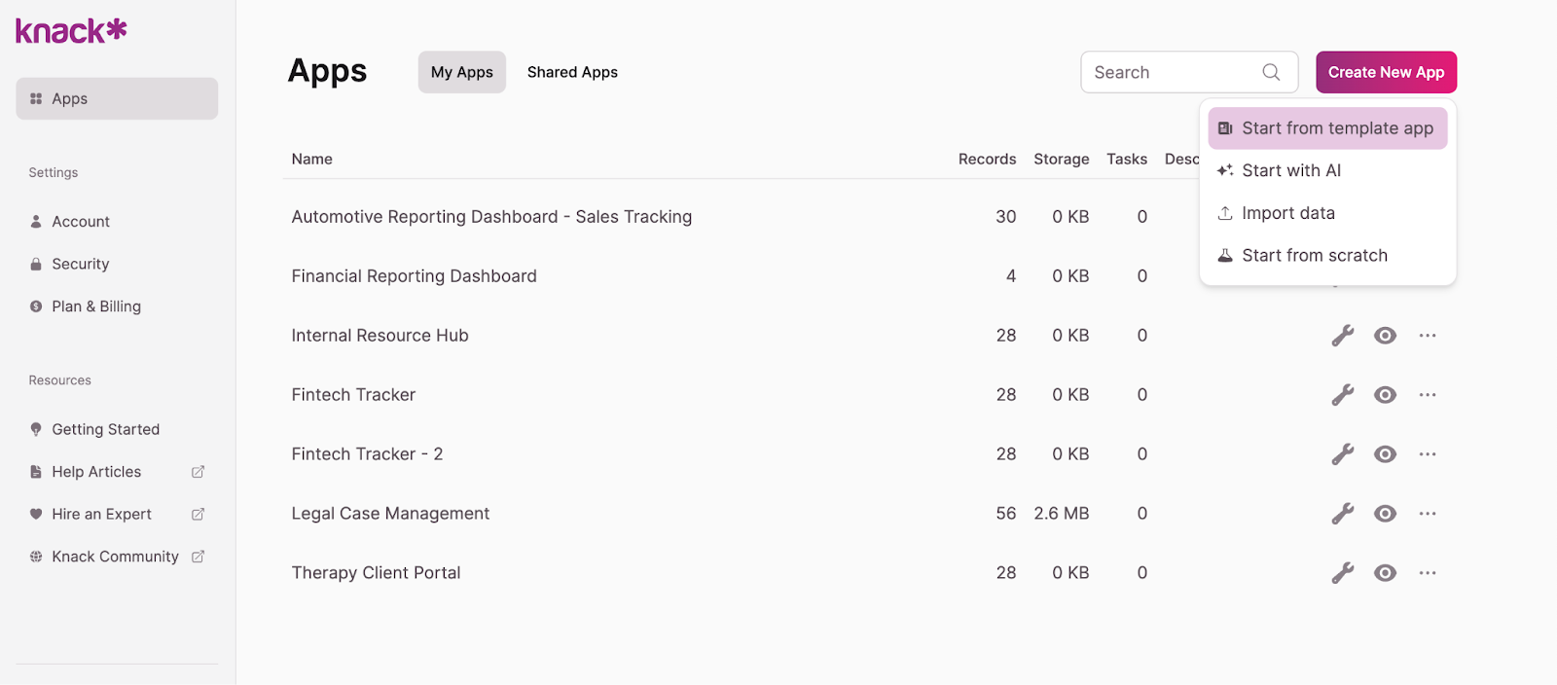Switch to the Shared Apps tab
Viewport: 1557px width, 685px height.
tap(572, 72)
